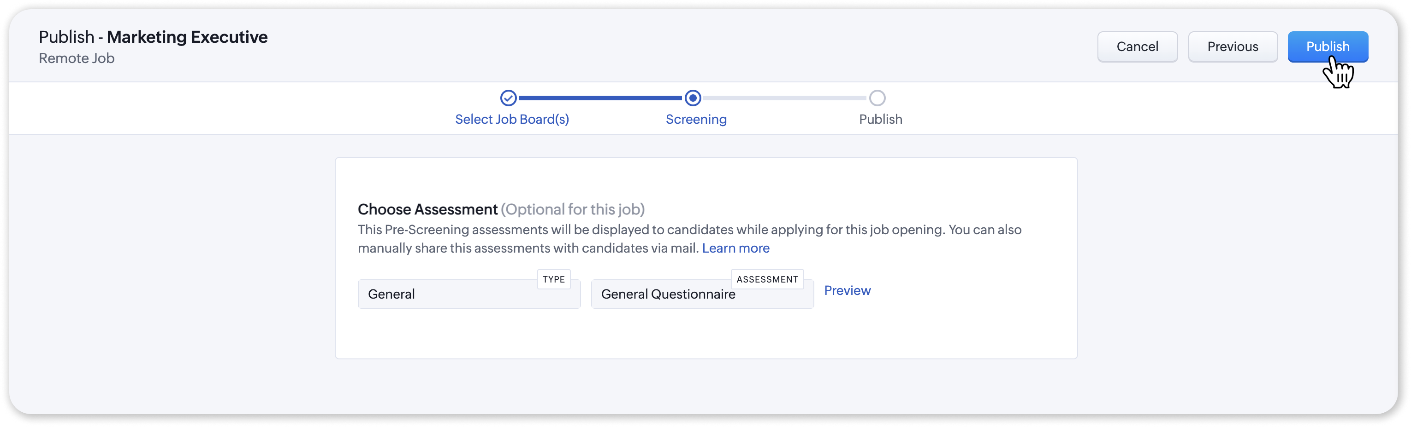Click the active Screening step circle
The image size is (1411, 427).
coord(693,98)
